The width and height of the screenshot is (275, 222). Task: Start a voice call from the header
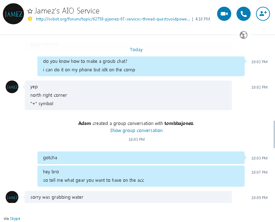[x=243, y=14]
